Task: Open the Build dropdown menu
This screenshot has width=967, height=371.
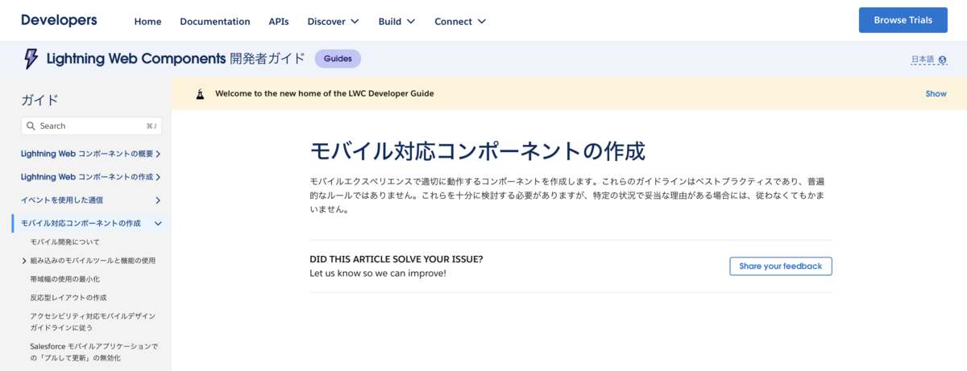Action: 396,22
